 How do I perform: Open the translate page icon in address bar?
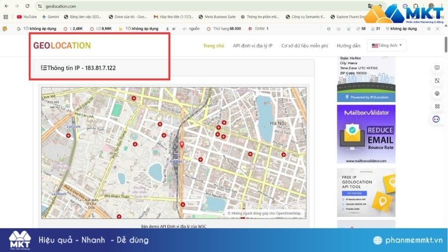(370, 6)
